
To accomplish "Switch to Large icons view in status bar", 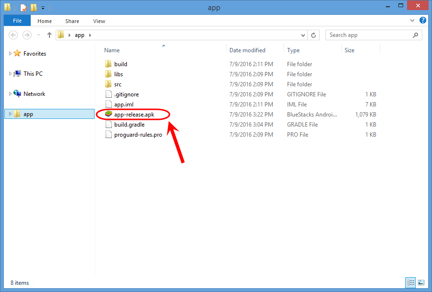I will coord(420,282).
